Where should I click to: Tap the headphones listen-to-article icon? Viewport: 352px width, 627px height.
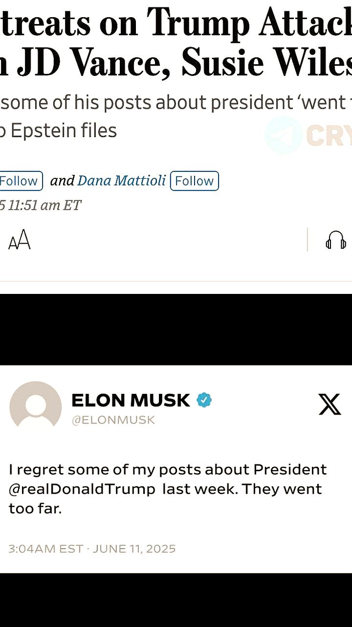[x=336, y=240]
